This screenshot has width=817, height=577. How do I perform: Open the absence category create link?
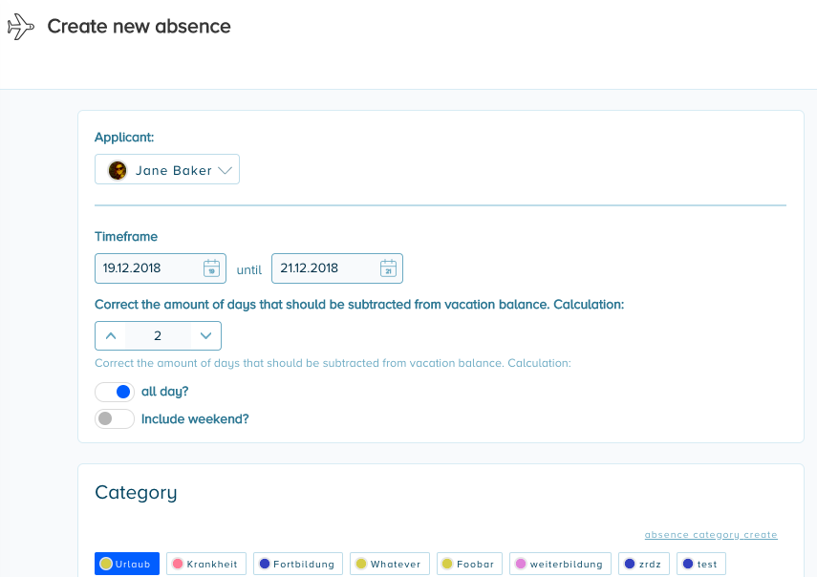[x=711, y=535]
